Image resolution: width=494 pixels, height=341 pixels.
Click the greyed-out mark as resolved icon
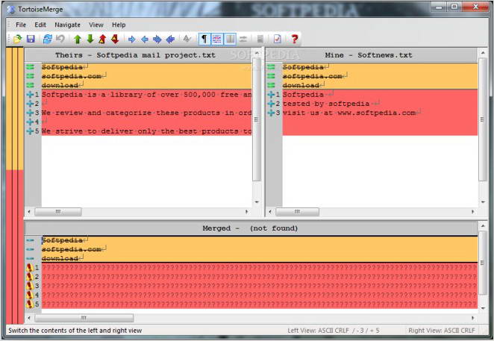point(187,39)
